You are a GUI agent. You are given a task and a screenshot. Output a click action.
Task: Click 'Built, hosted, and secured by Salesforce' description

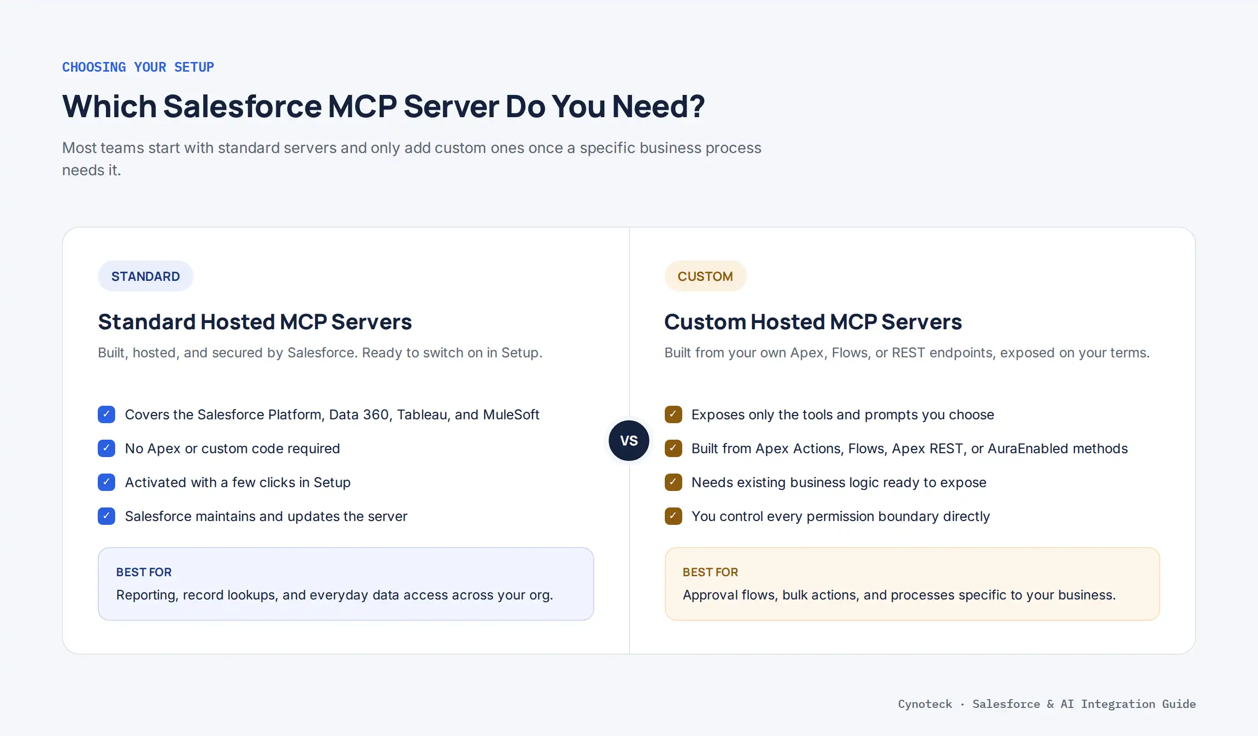click(320, 353)
